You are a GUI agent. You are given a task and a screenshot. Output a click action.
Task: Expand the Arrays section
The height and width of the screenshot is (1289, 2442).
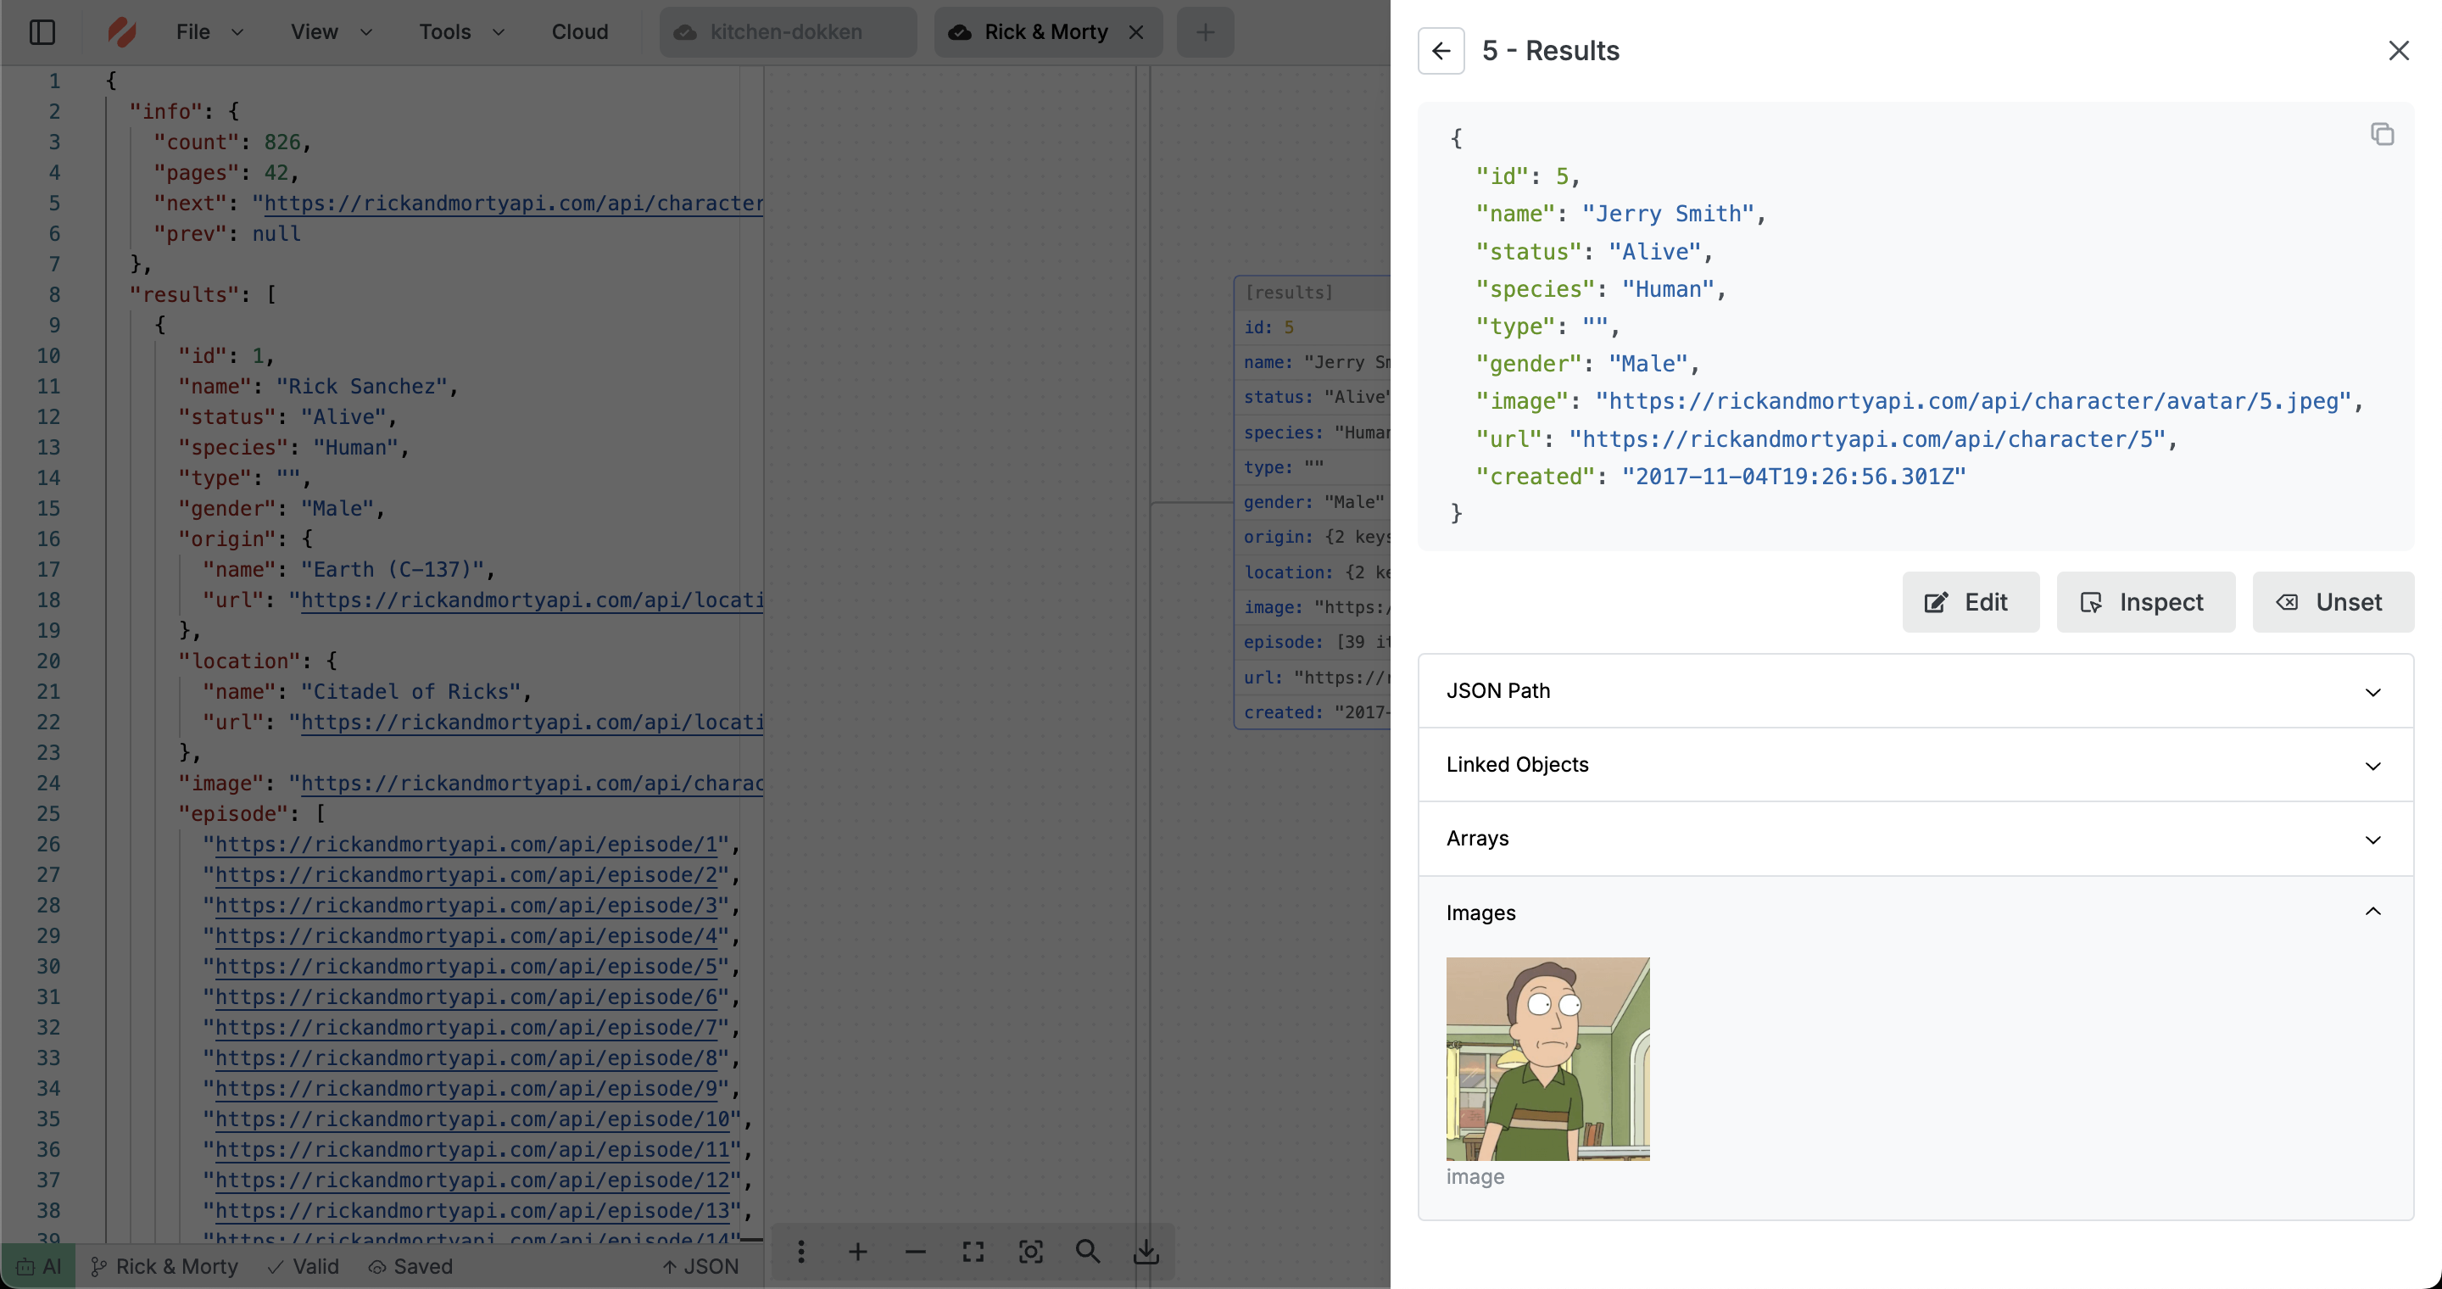point(1915,839)
